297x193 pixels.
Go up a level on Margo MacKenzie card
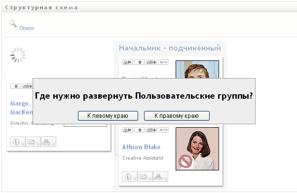click(x=16, y=86)
